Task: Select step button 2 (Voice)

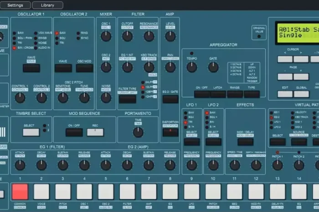Action: tap(41, 191)
